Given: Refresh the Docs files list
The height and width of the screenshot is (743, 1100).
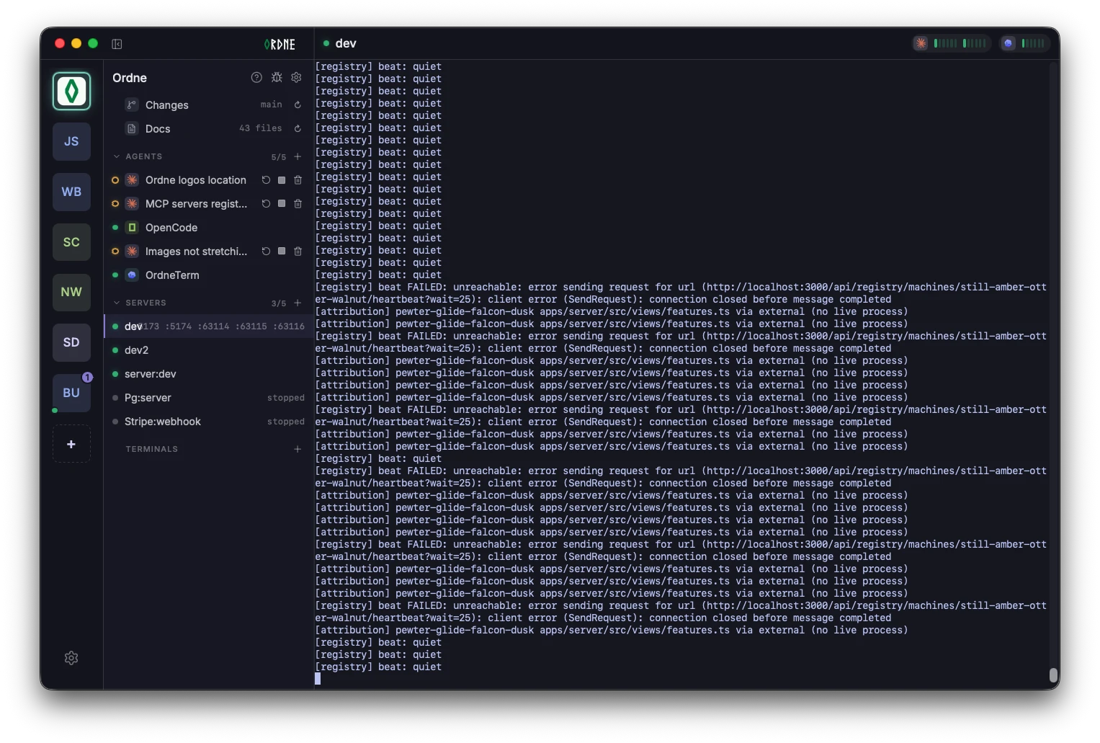Looking at the screenshot, I should pyautogui.click(x=298, y=129).
